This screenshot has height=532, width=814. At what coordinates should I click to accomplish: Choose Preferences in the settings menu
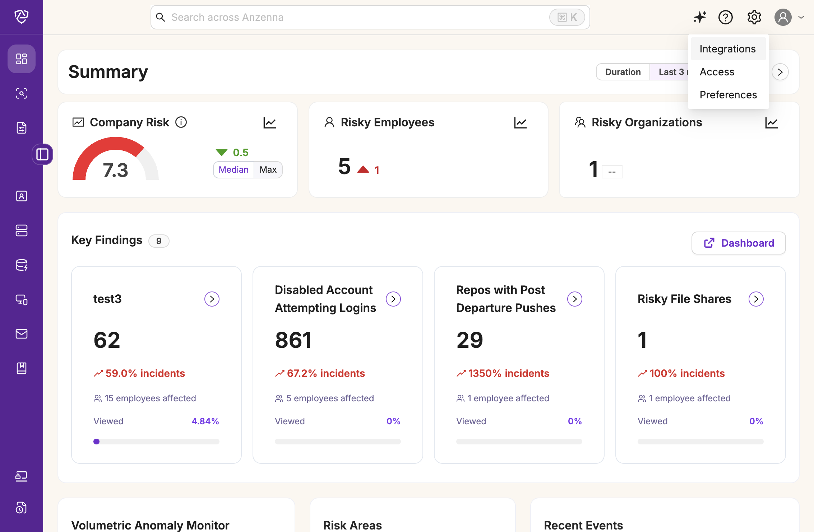[x=728, y=95]
